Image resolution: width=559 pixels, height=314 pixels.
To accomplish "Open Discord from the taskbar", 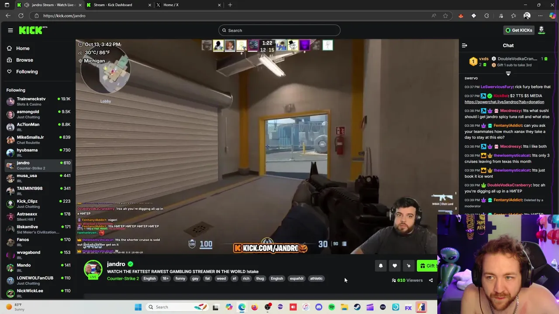I will 319,307.
